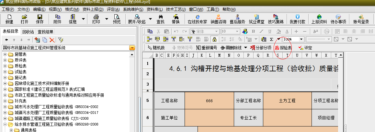The height and width of the screenshot is (132, 375).
Task: Toggle the cell lock icon
Action: pyautogui.click(x=214, y=39)
